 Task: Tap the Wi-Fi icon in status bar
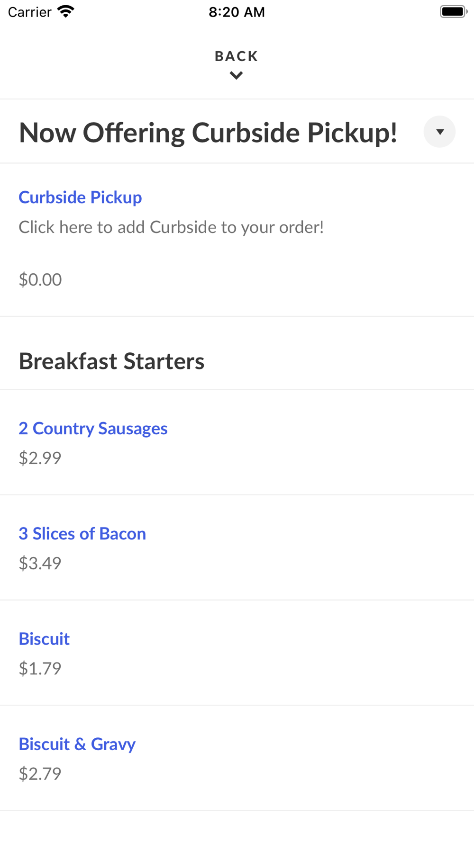click(x=66, y=11)
